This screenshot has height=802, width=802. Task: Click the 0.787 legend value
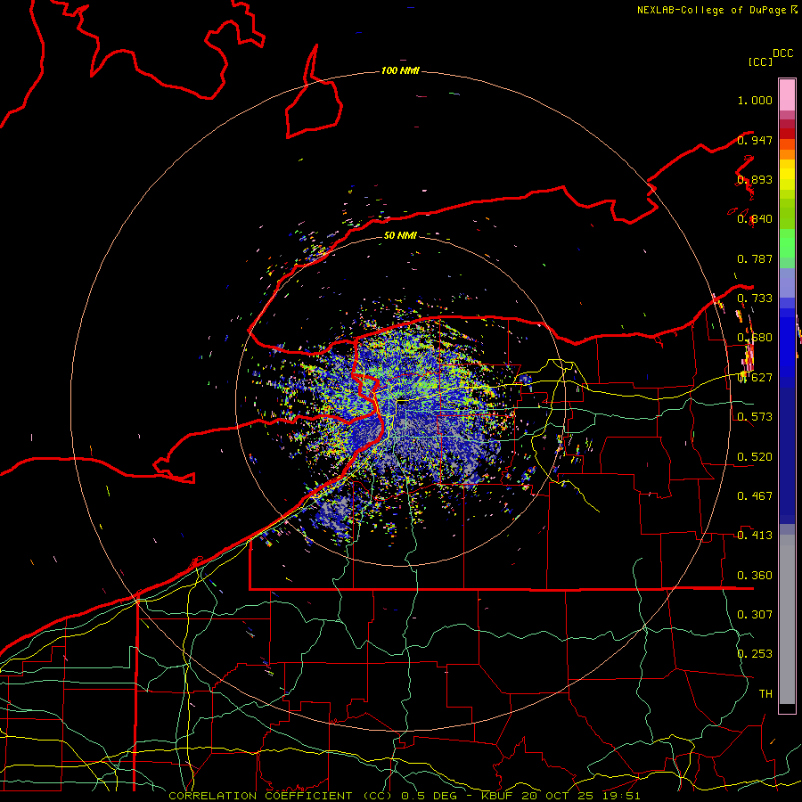point(755,258)
